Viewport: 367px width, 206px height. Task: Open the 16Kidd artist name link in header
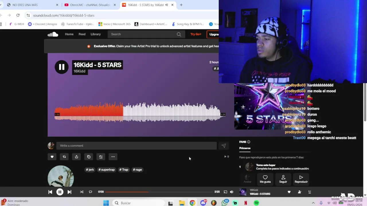pos(79,71)
